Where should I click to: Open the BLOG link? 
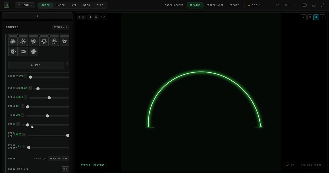pos(100,5)
